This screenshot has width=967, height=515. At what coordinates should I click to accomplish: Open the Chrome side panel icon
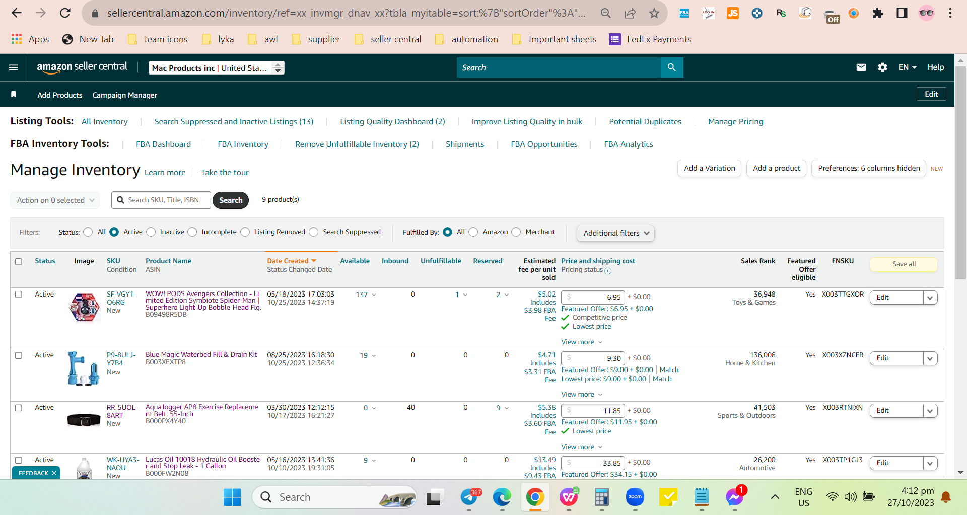902,13
